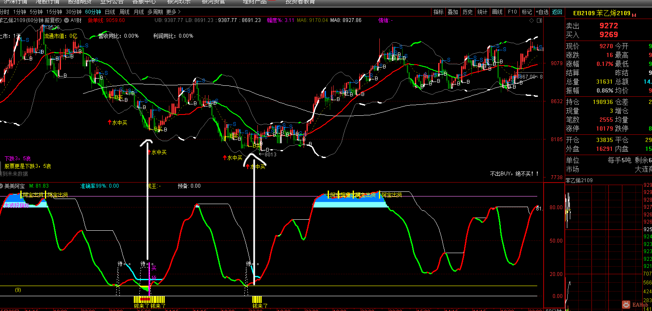Switch to the 30分钟 chart period
Screen dimensions: 652x311
pos(74,12)
